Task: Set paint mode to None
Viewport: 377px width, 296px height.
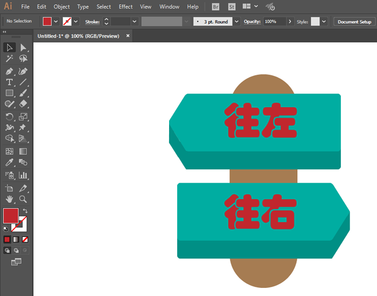Action: pos(25,240)
